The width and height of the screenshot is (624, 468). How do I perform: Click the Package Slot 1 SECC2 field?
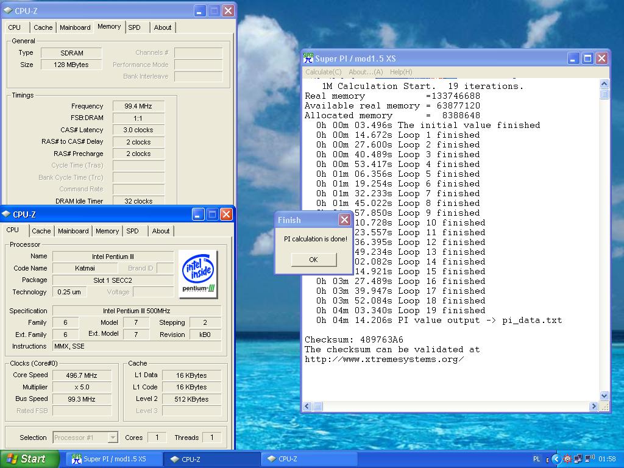[x=113, y=280]
